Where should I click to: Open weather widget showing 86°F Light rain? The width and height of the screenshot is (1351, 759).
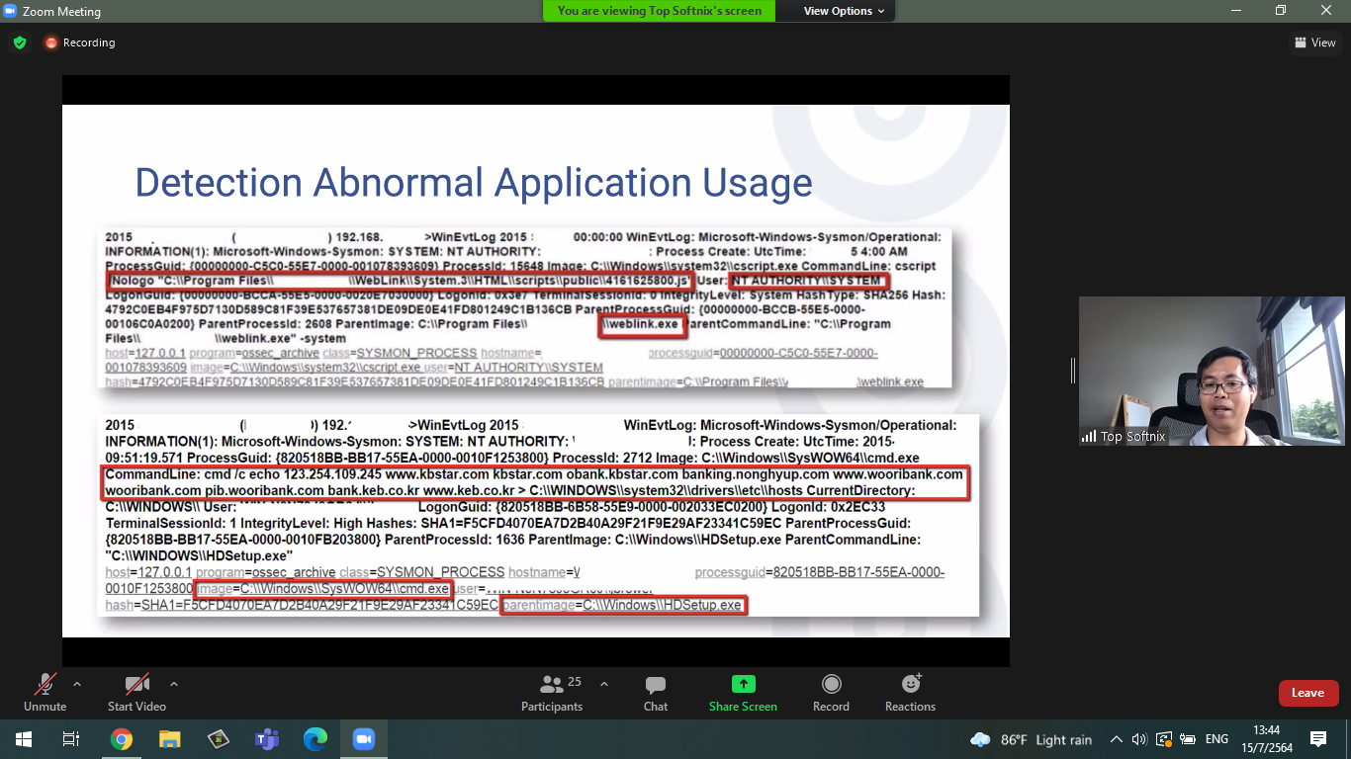click(1031, 739)
